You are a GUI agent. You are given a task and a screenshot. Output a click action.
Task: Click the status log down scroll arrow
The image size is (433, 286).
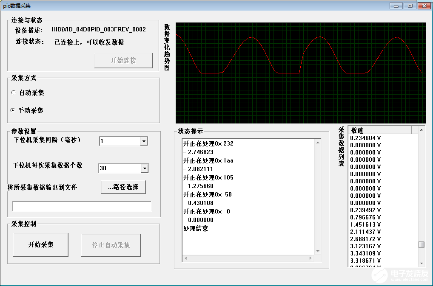point(318,251)
